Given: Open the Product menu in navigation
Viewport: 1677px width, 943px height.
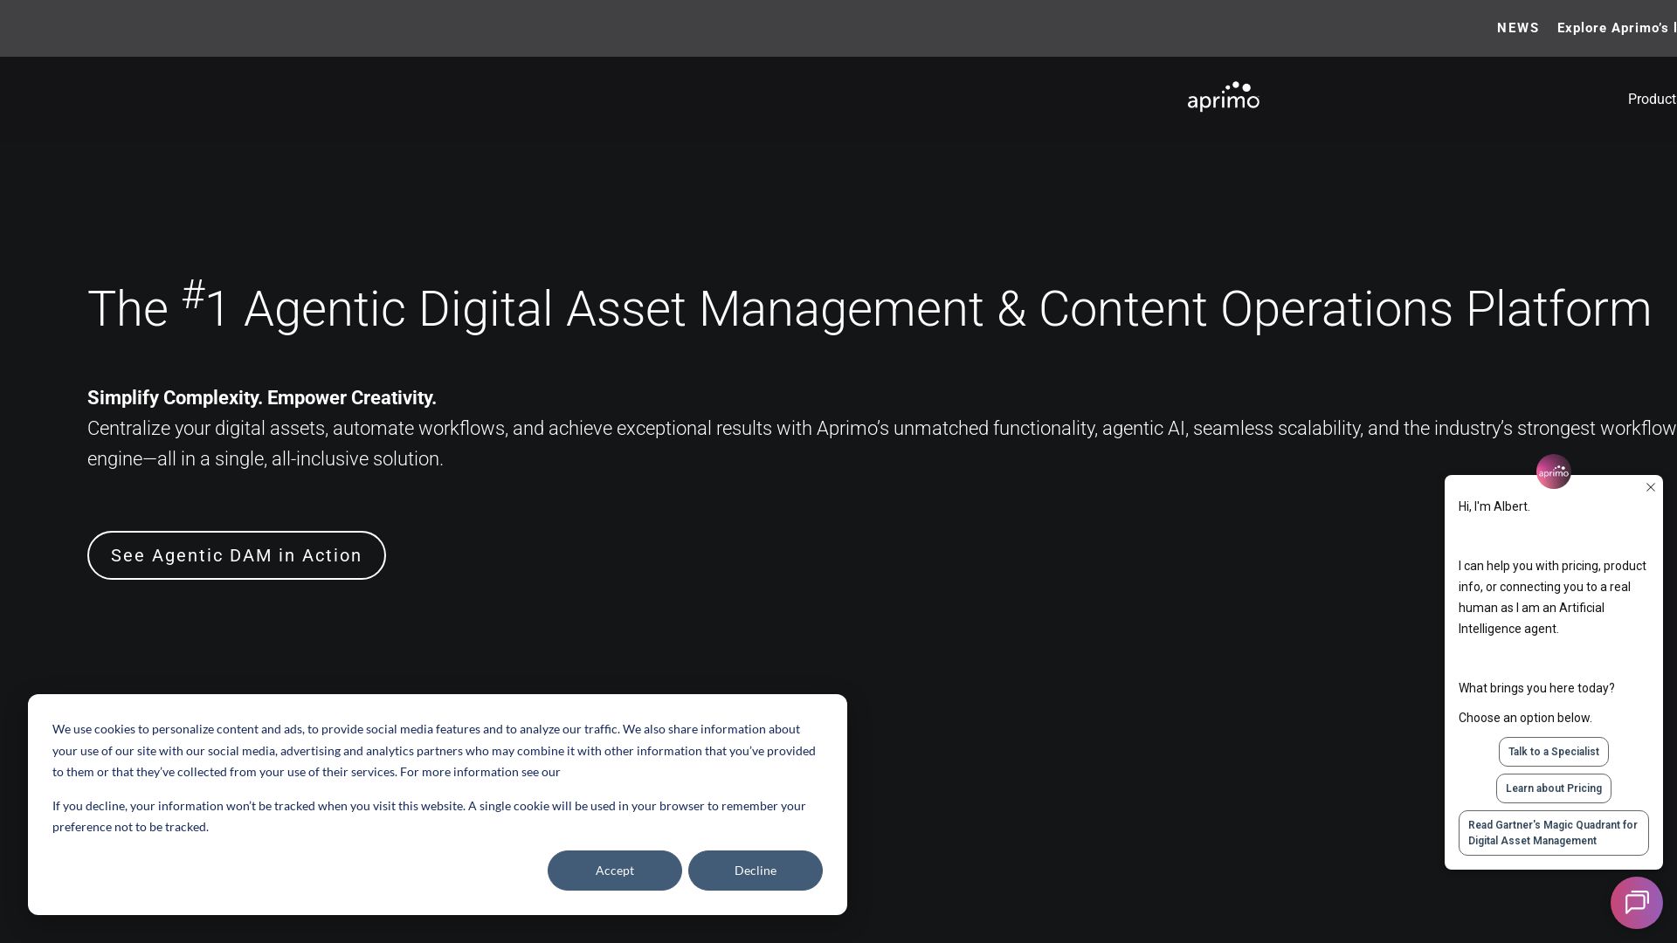Looking at the screenshot, I should [1652, 100].
